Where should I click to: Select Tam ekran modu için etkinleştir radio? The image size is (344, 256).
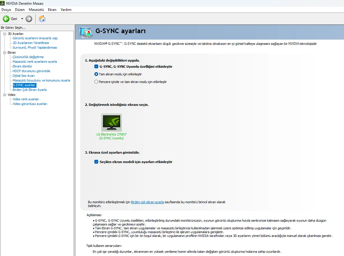pyautogui.click(x=96, y=74)
